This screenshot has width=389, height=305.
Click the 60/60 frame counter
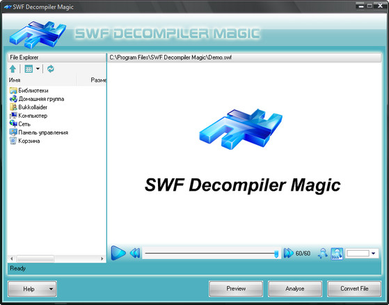pyautogui.click(x=303, y=253)
